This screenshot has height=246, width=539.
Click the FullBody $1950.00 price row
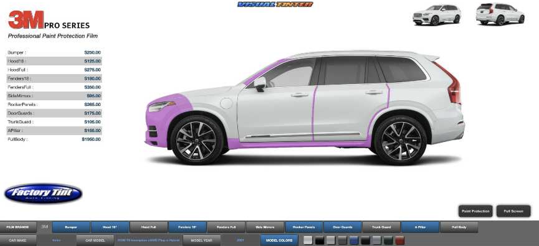pyautogui.click(x=54, y=139)
